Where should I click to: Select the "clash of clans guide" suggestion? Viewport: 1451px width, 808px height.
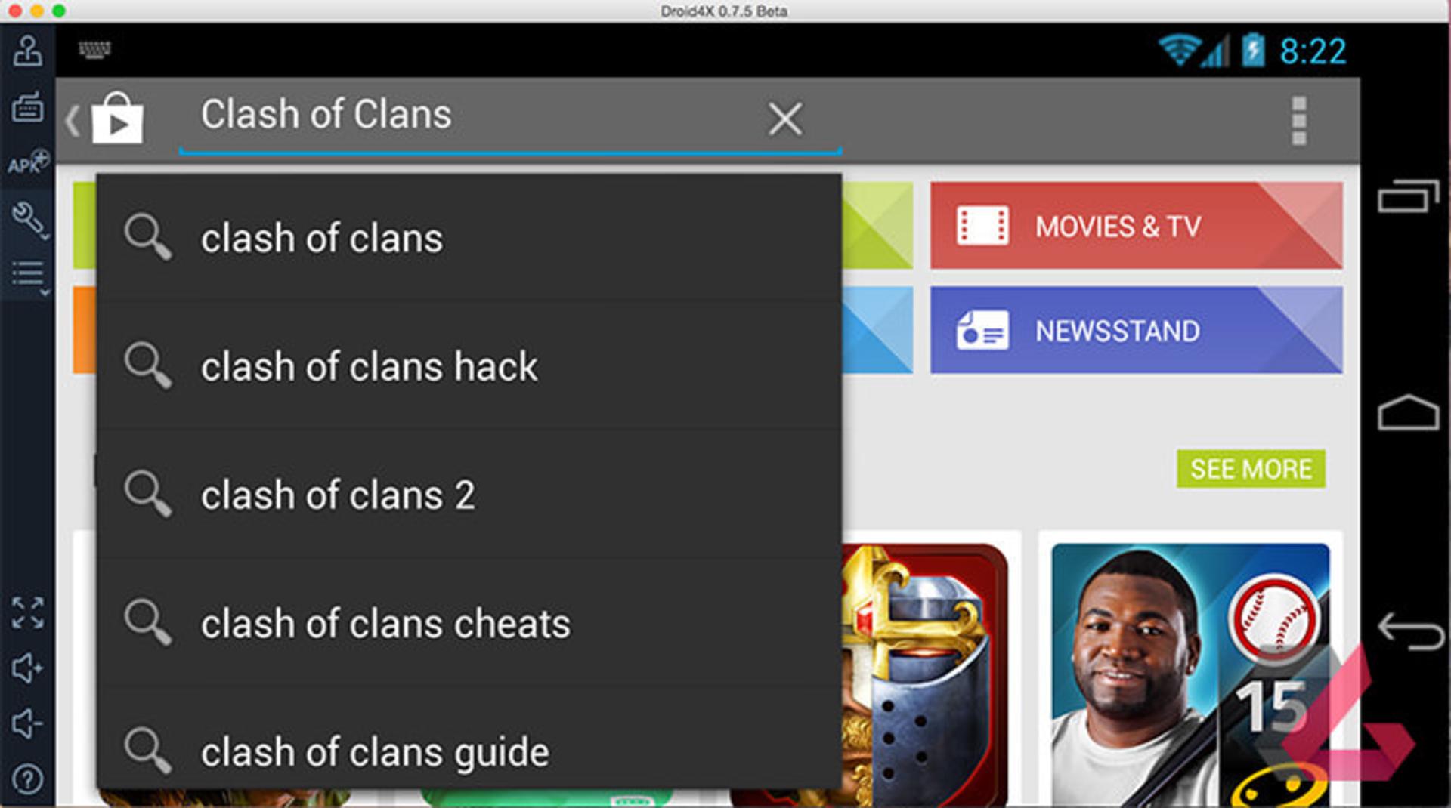(469, 739)
